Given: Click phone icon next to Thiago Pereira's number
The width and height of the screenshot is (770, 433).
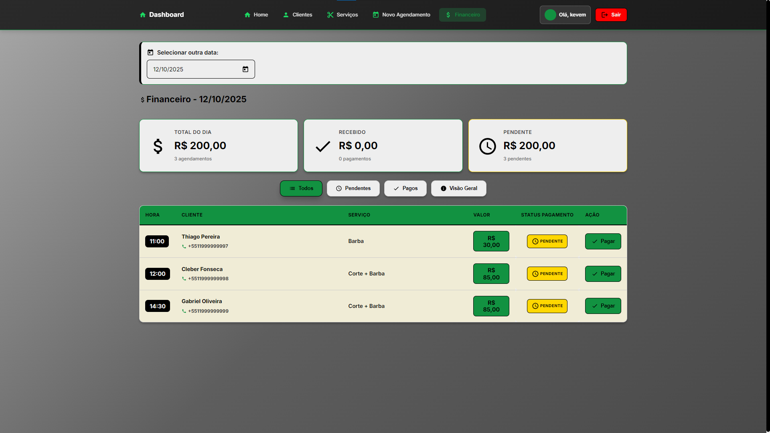Looking at the screenshot, I should tap(184, 247).
